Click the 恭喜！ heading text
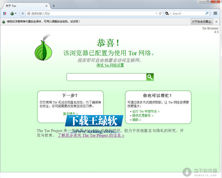The height and width of the screenshot is (178, 222). 108,43
